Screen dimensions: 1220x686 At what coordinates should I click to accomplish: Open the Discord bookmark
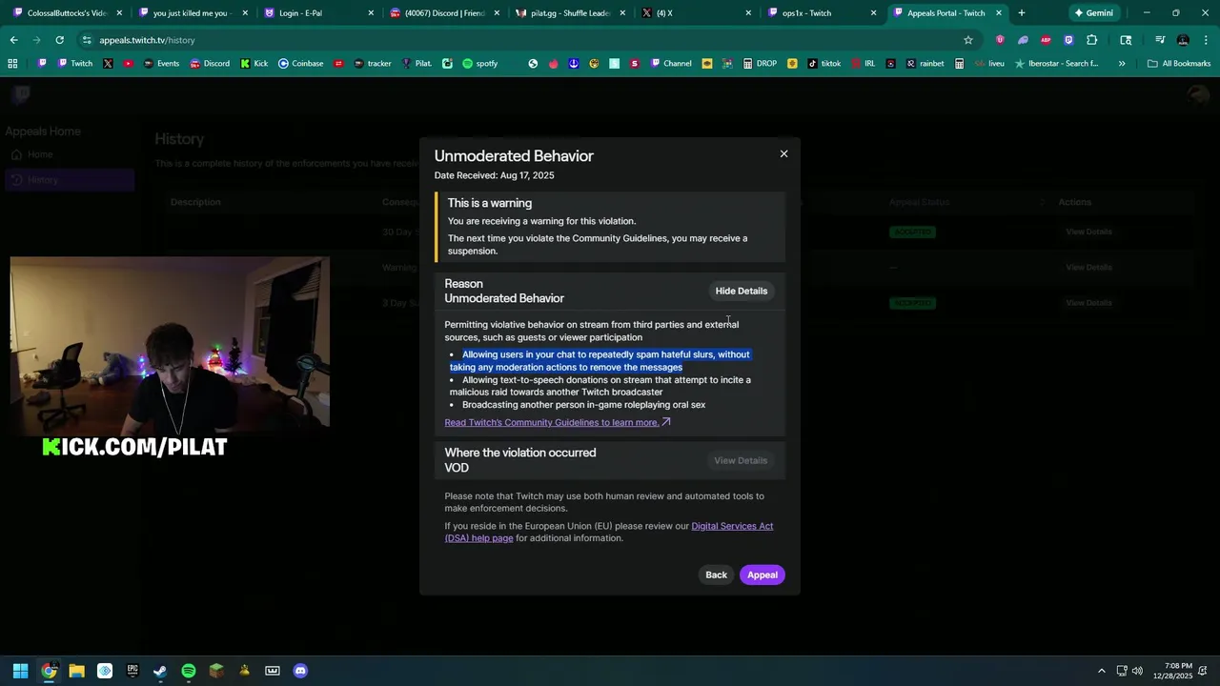point(209,64)
